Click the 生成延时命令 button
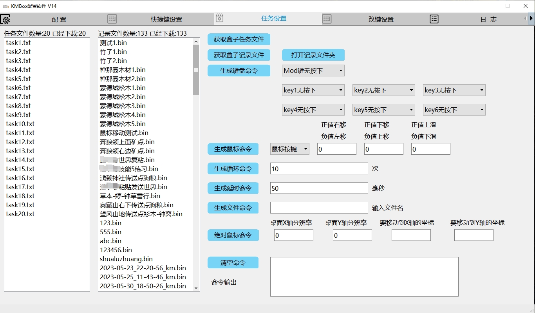The width and height of the screenshot is (535, 313). tap(233, 188)
